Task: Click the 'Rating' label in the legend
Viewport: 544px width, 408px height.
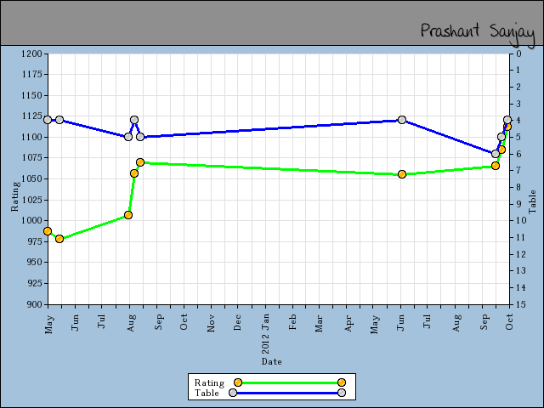Action: click(x=209, y=382)
